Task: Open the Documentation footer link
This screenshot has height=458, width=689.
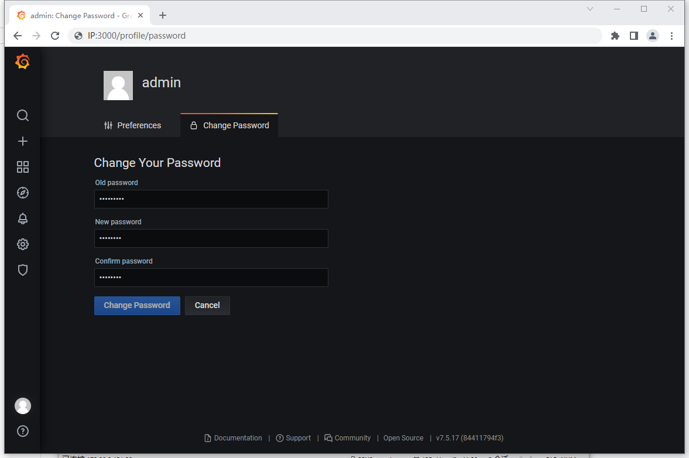Action: [234, 438]
